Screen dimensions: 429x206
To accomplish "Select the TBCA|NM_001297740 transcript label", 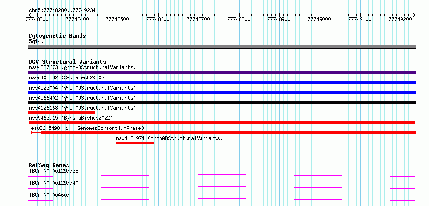I will [x=54, y=183].
